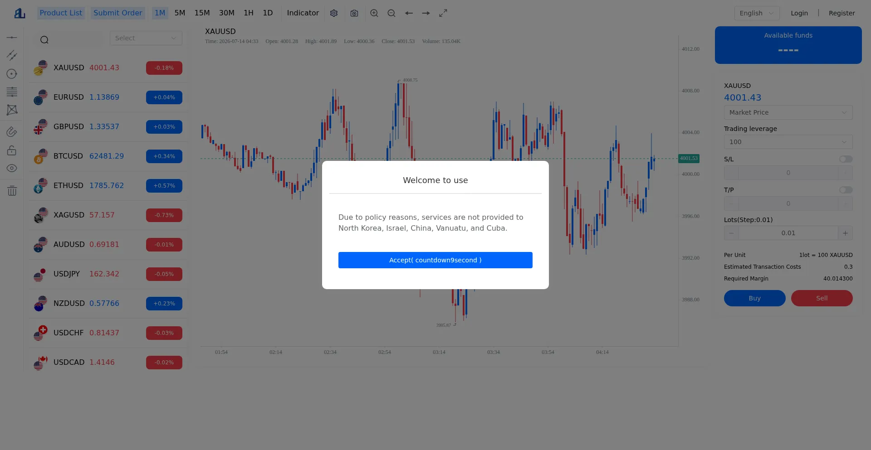This screenshot has height=450, width=871.
Task: Click the Available funds panel
Action: (x=788, y=45)
